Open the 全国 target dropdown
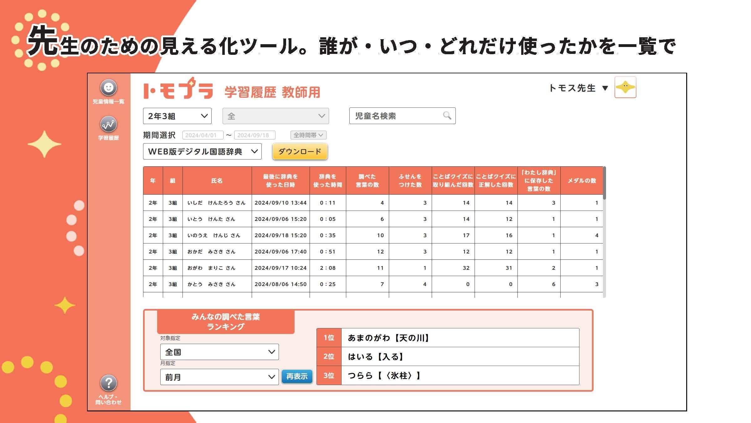 coord(219,352)
